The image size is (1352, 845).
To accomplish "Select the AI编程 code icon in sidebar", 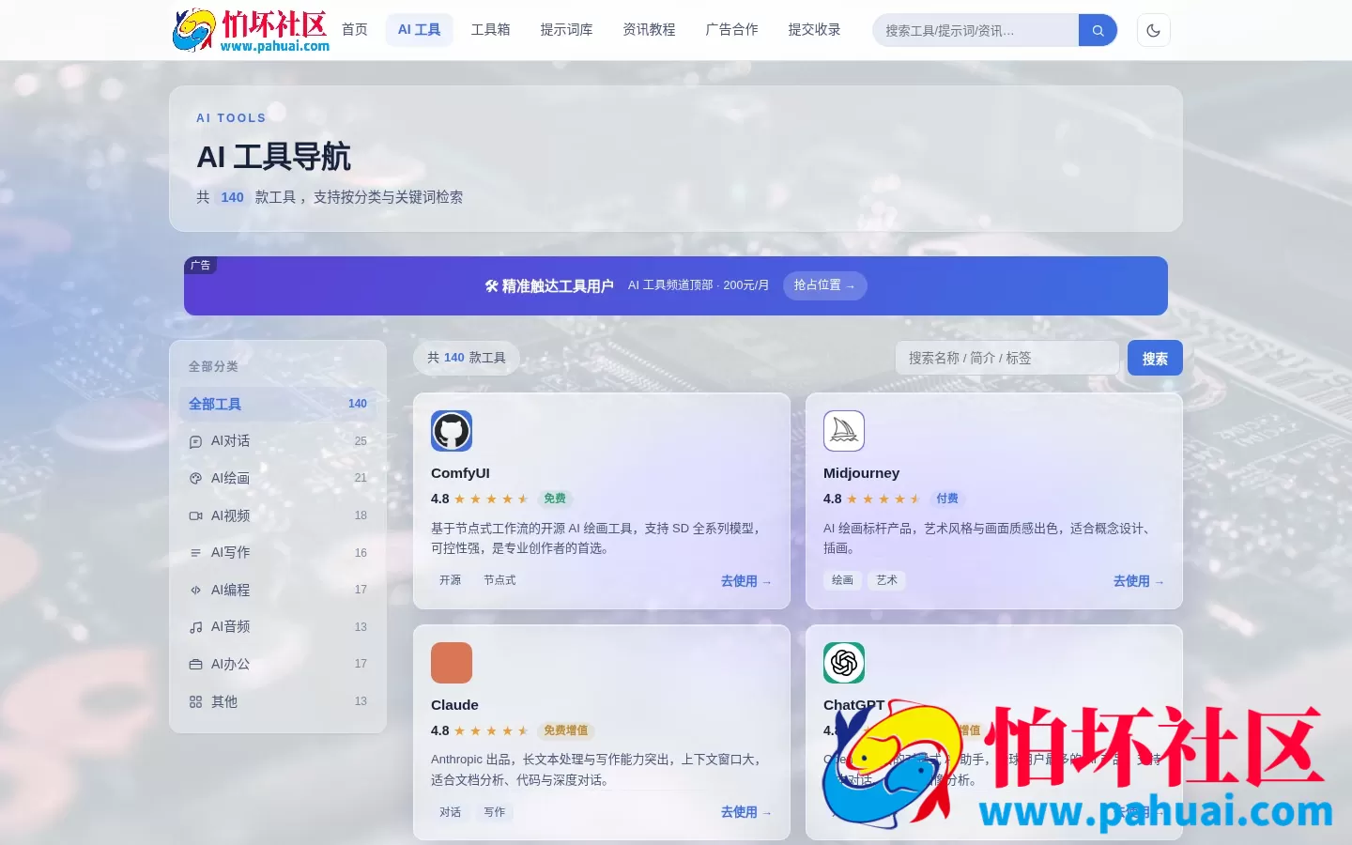I will (195, 590).
